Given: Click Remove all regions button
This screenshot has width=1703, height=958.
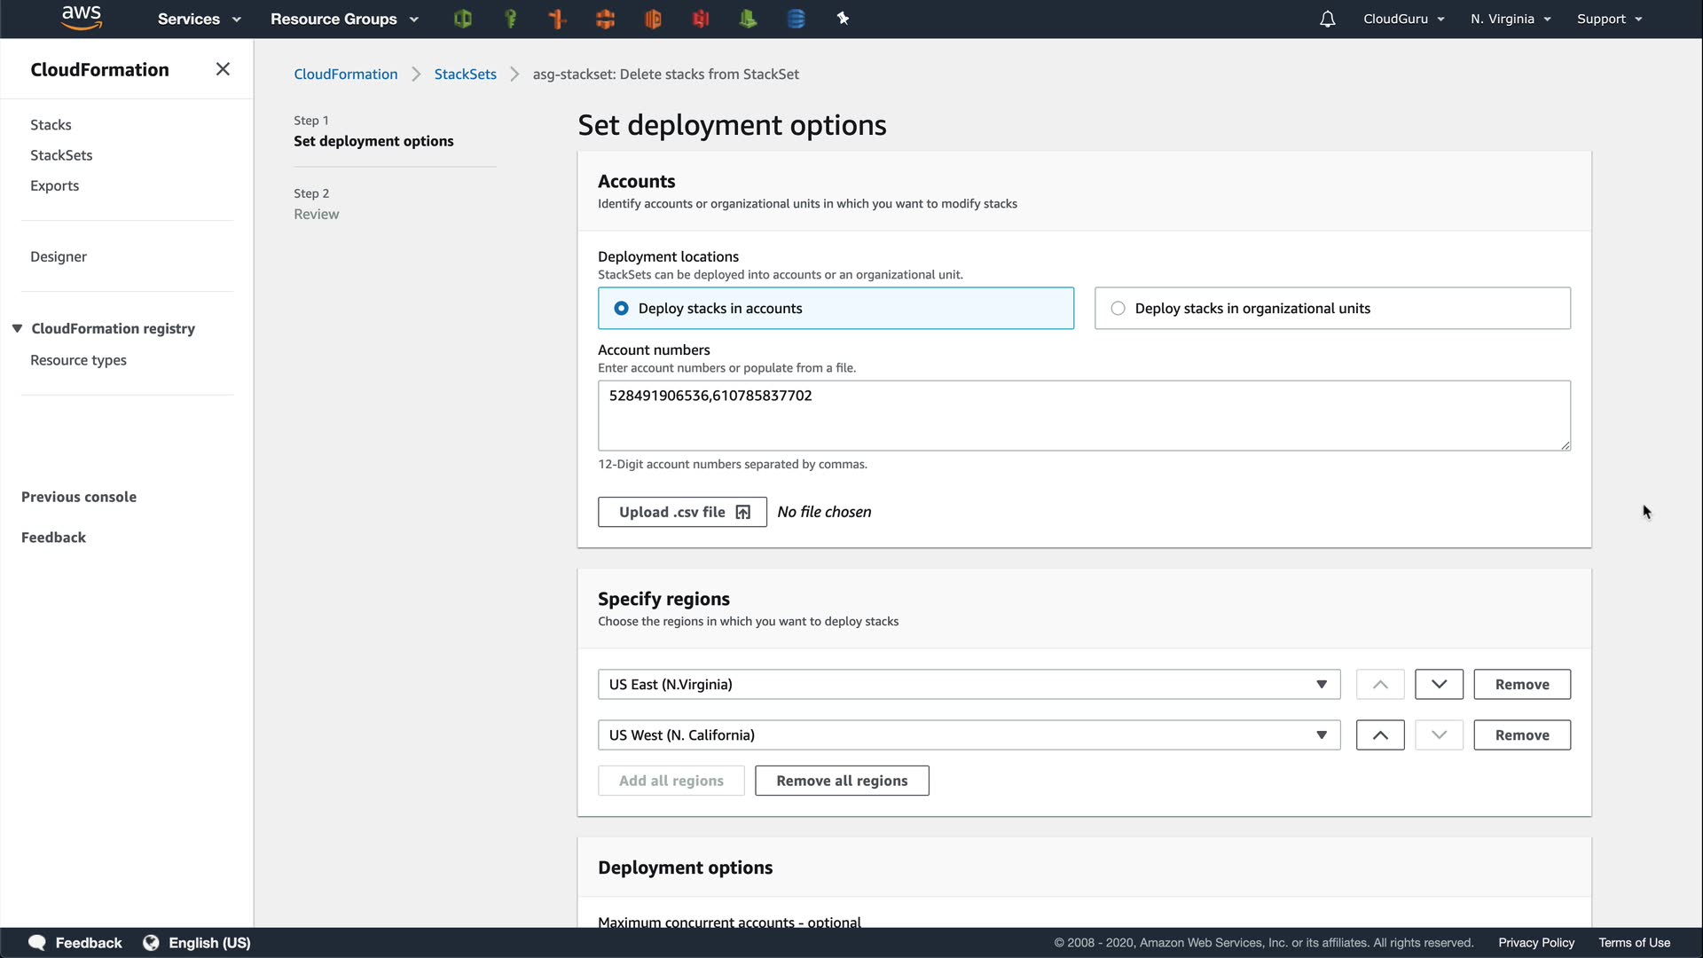Looking at the screenshot, I should click(842, 781).
